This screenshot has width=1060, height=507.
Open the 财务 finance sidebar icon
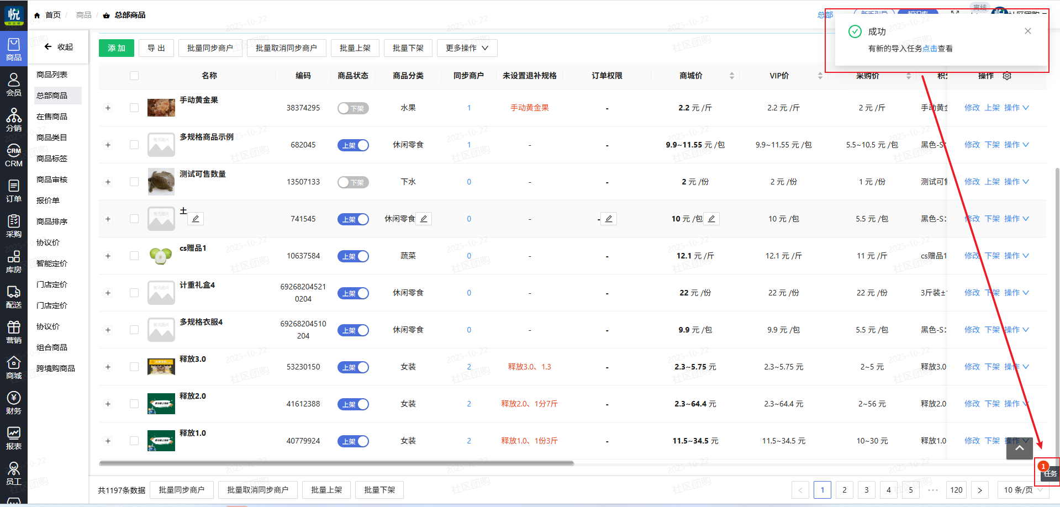click(14, 403)
